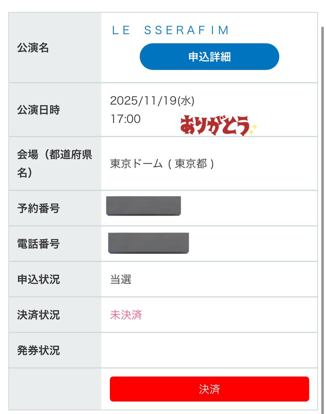Select the redacted box in 予約番号 row
Image resolution: width=326 pixels, height=414 pixels.
coord(144,206)
